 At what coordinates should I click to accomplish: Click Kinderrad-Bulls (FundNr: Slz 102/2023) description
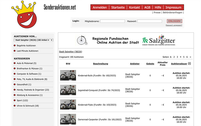97,75
